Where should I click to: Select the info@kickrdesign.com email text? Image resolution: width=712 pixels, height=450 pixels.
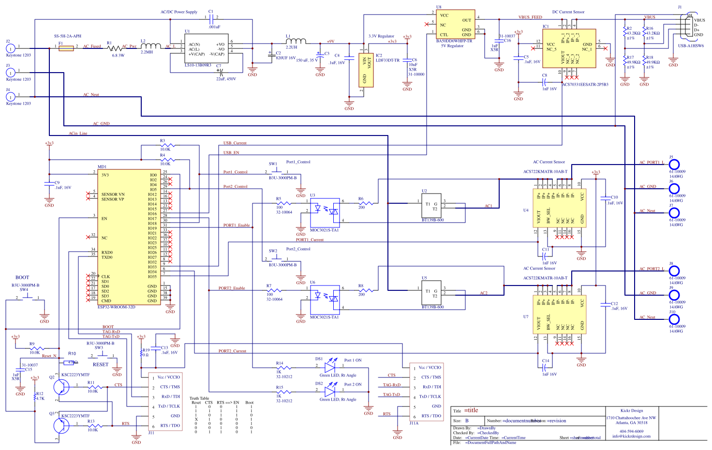(x=632, y=435)
